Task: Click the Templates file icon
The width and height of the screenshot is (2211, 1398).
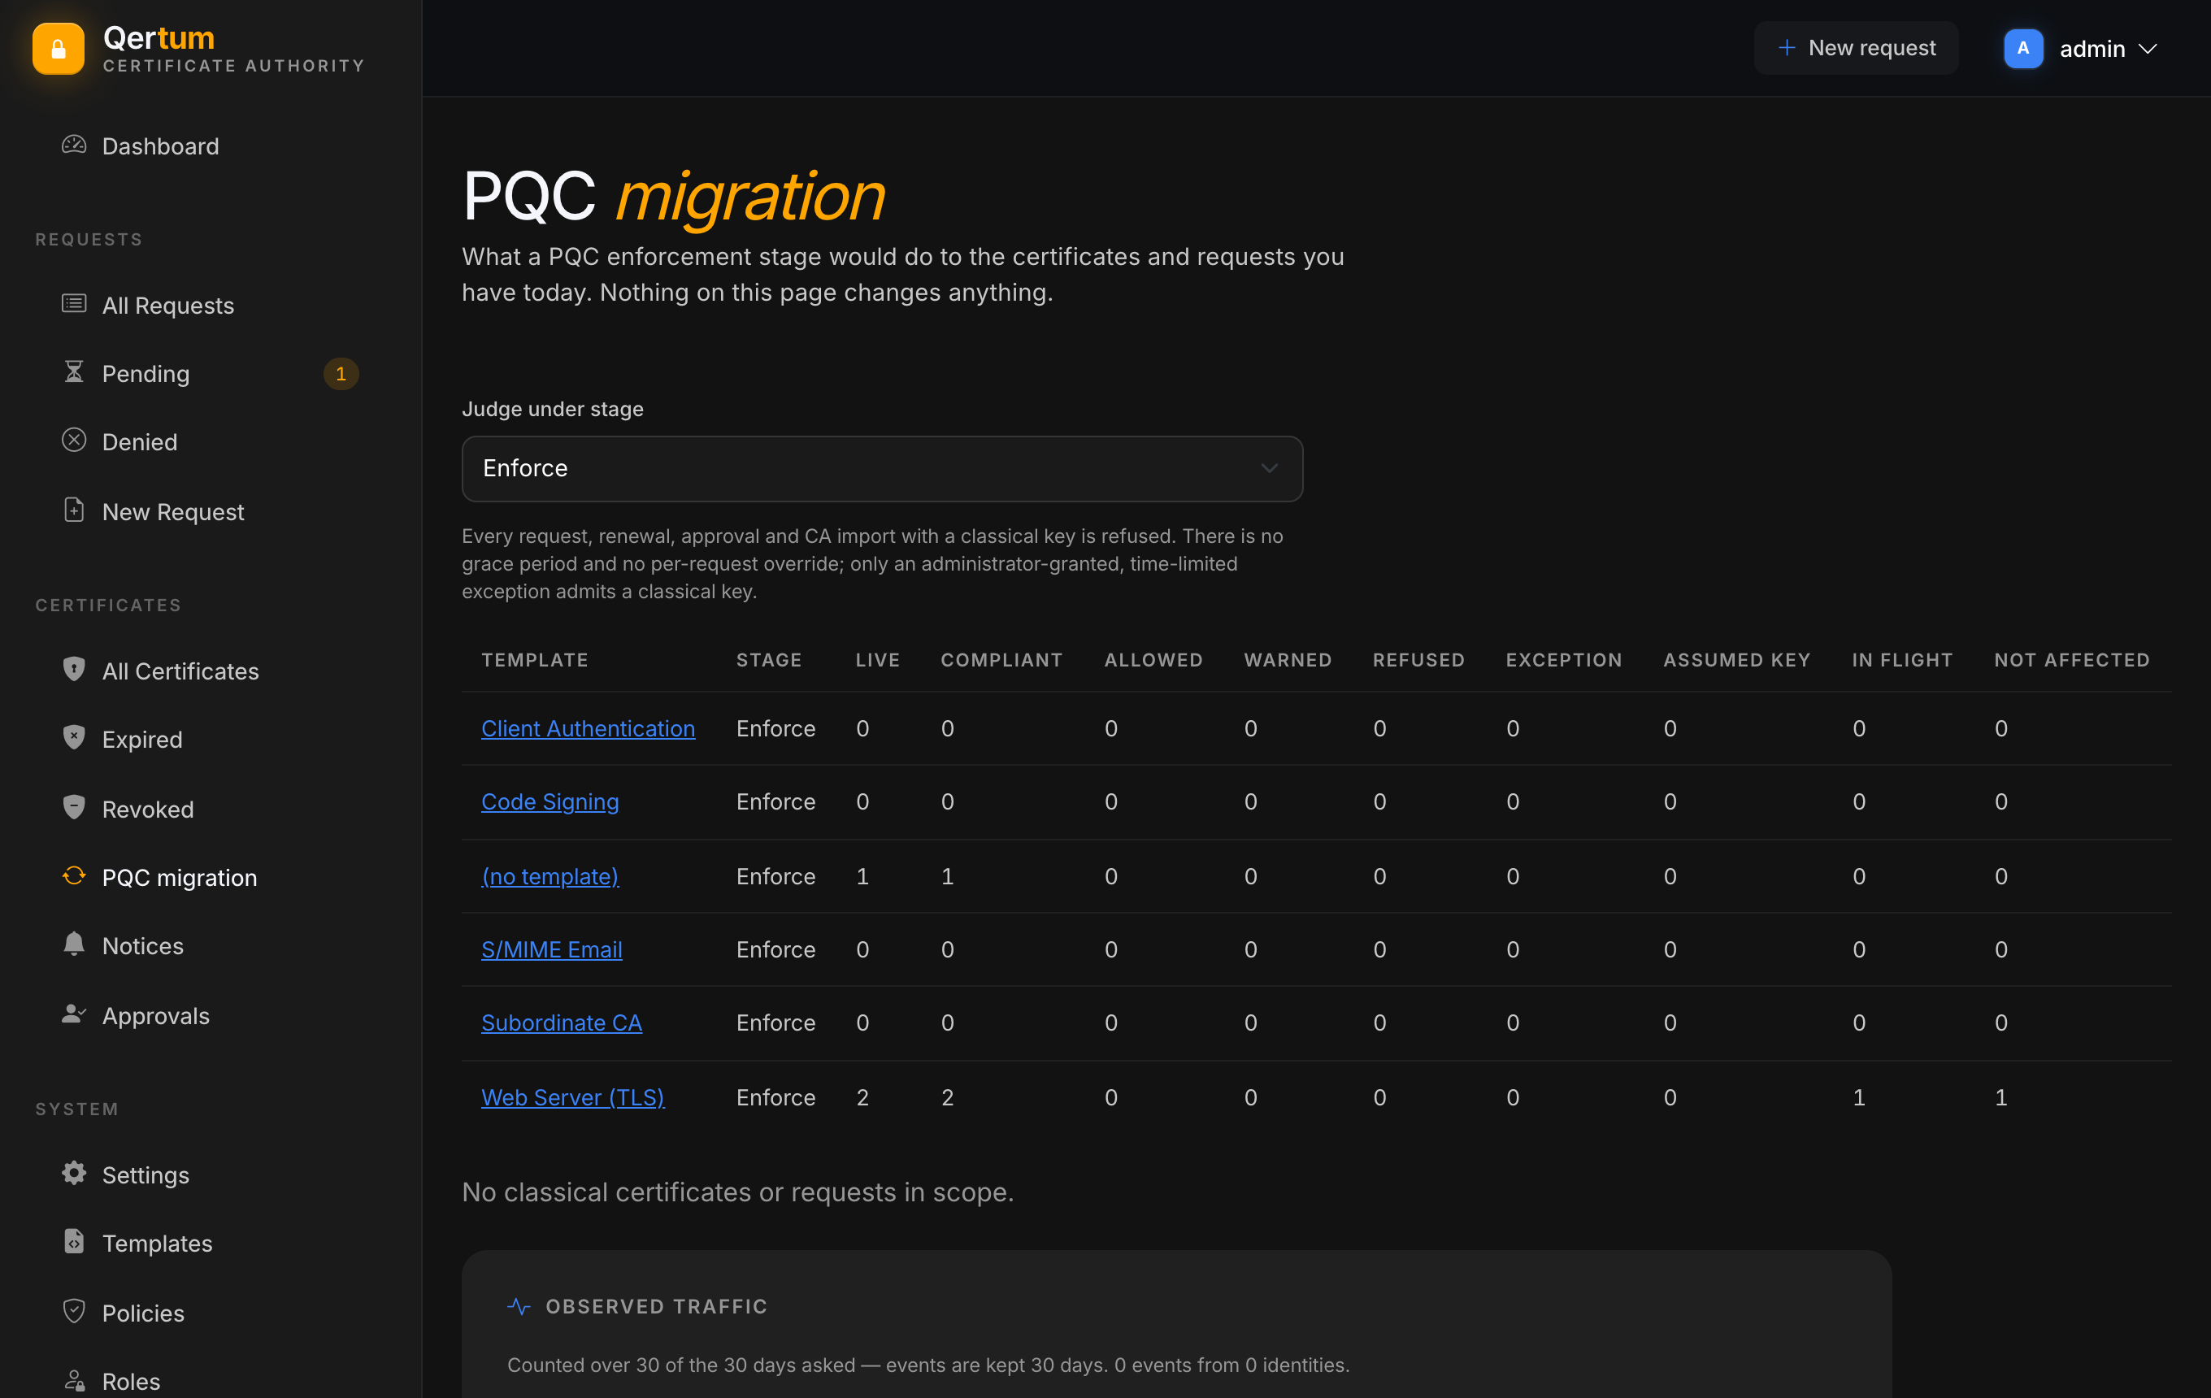Action: tap(73, 1242)
